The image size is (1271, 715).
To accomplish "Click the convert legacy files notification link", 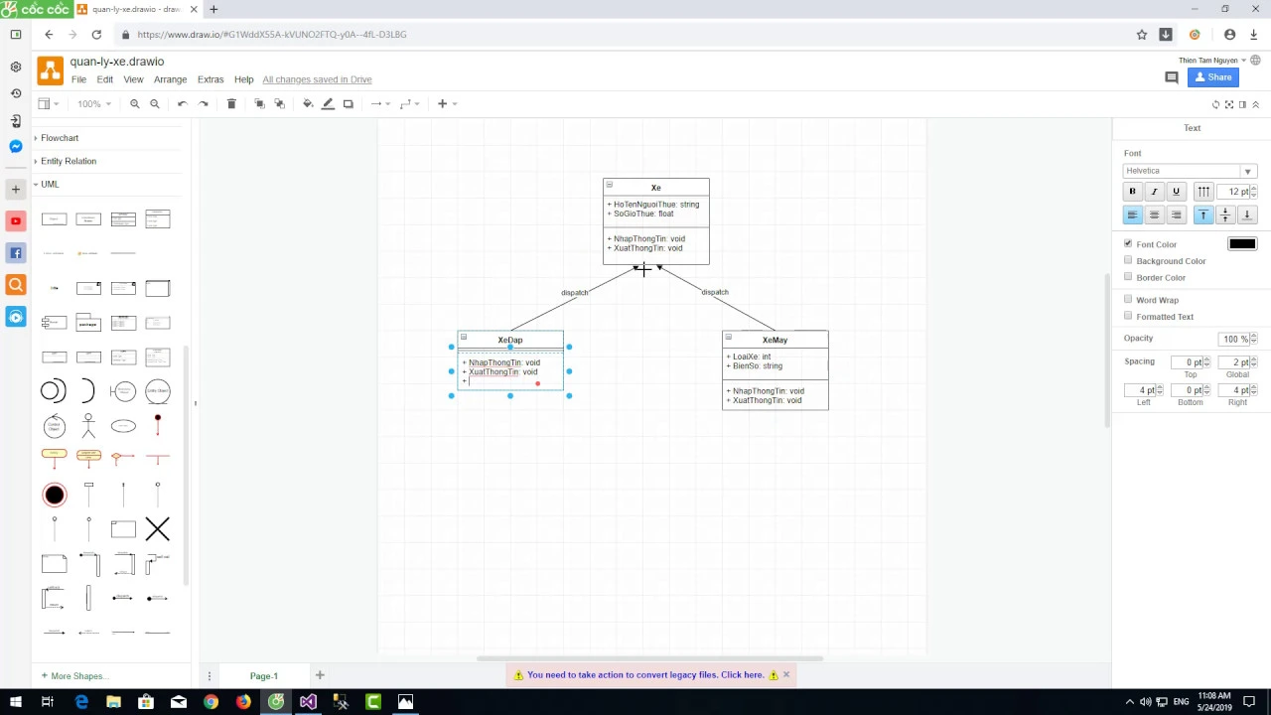I will click(x=645, y=675).
